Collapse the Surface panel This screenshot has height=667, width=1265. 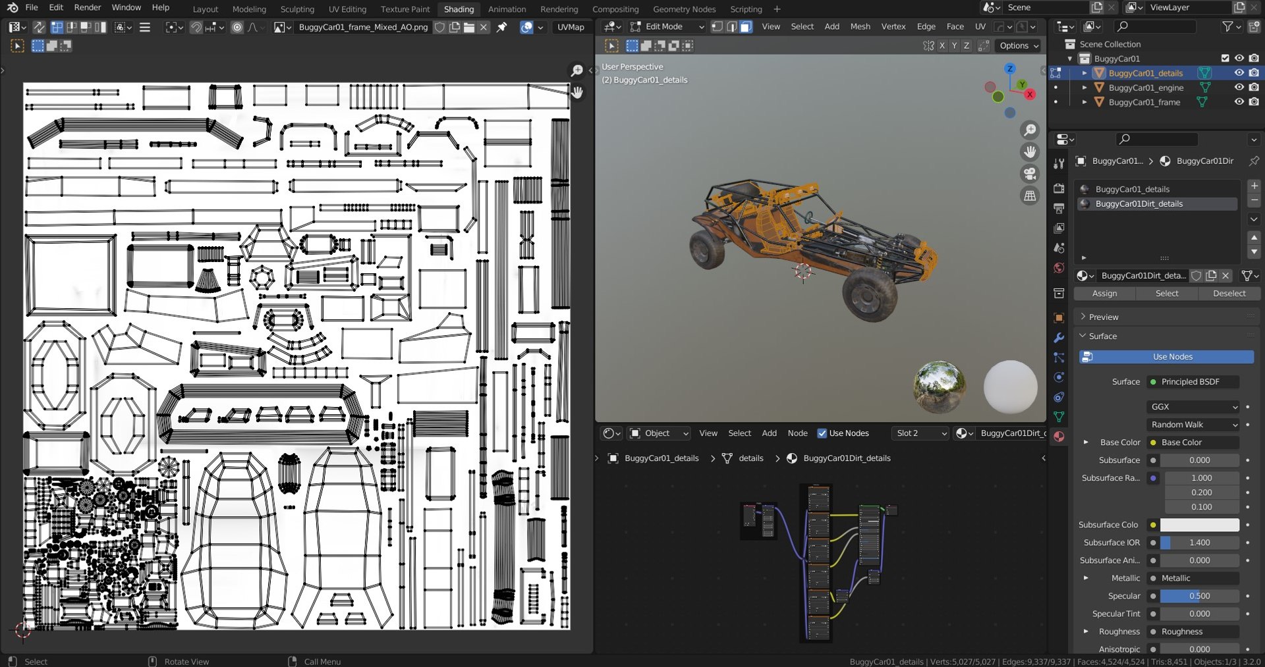click(1082, 336)
